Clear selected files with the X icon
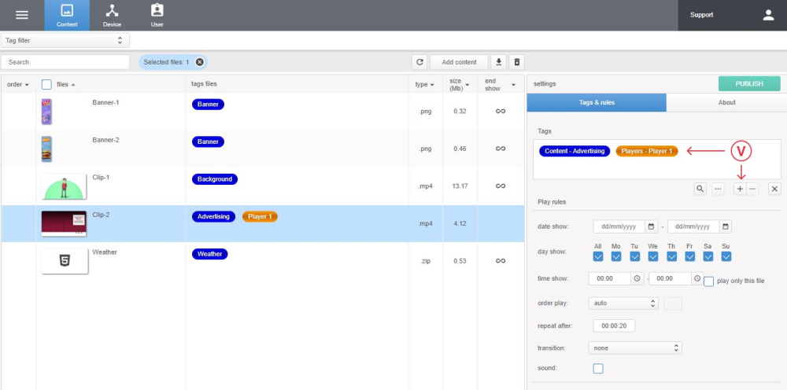 (x=200, y=62)
